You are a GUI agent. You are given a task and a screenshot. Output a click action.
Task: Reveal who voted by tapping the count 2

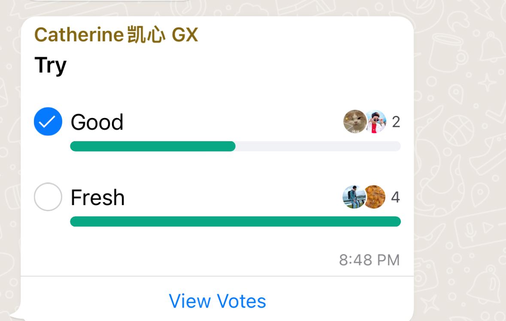click(x=396, y=121)
